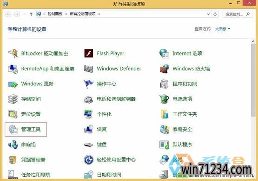Click the 任务栏和导航 link
258x181 pixels.
[36, 175]
